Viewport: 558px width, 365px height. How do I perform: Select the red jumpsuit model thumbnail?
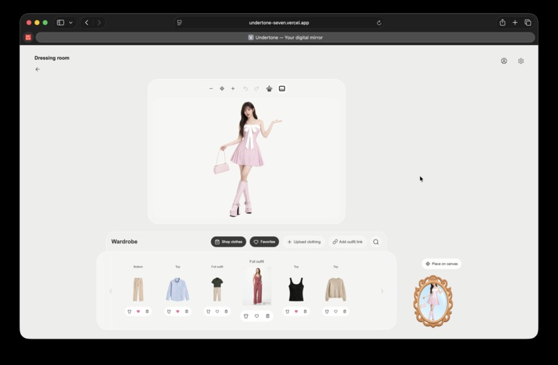(x=257, y=286)
